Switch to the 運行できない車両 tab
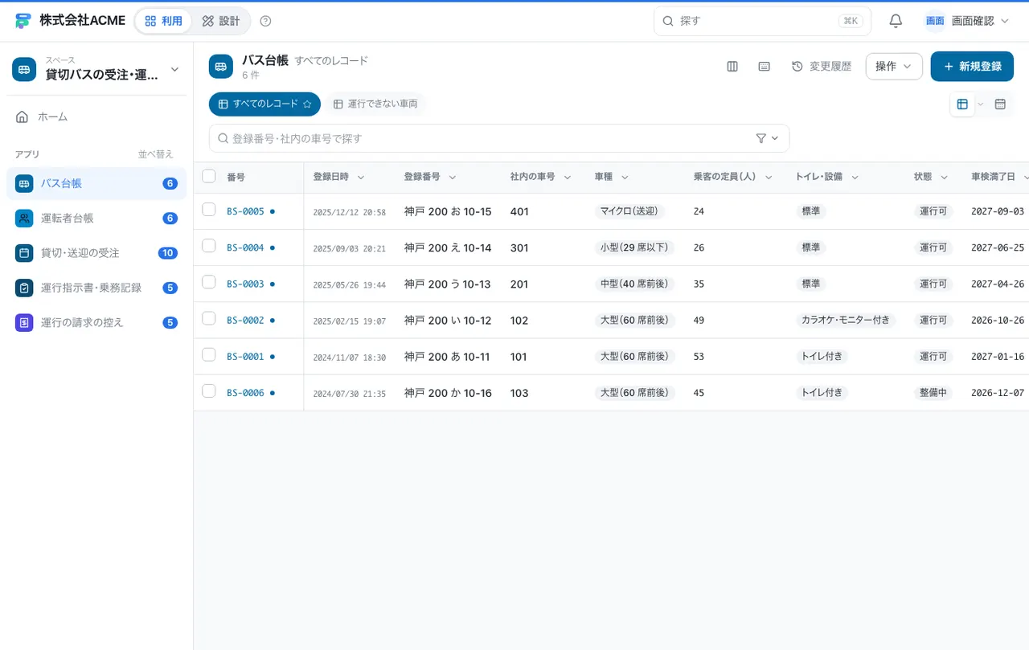The image size is (1029, 650). click(375, 104)
